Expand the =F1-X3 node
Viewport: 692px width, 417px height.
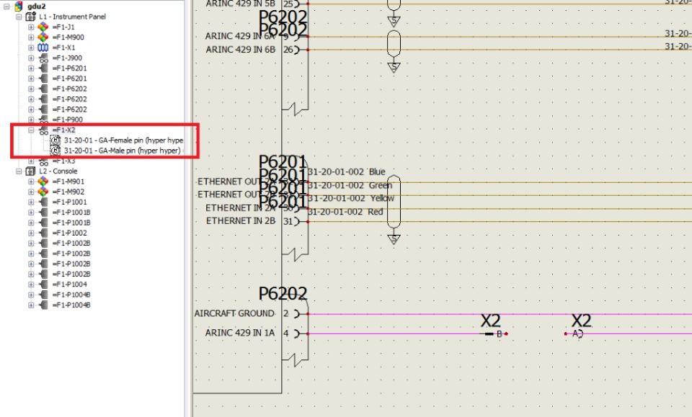coord(31,161)
